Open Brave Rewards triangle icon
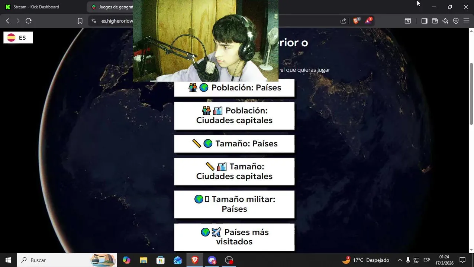This screenshot has height=267, width=474. click(368, 21)
